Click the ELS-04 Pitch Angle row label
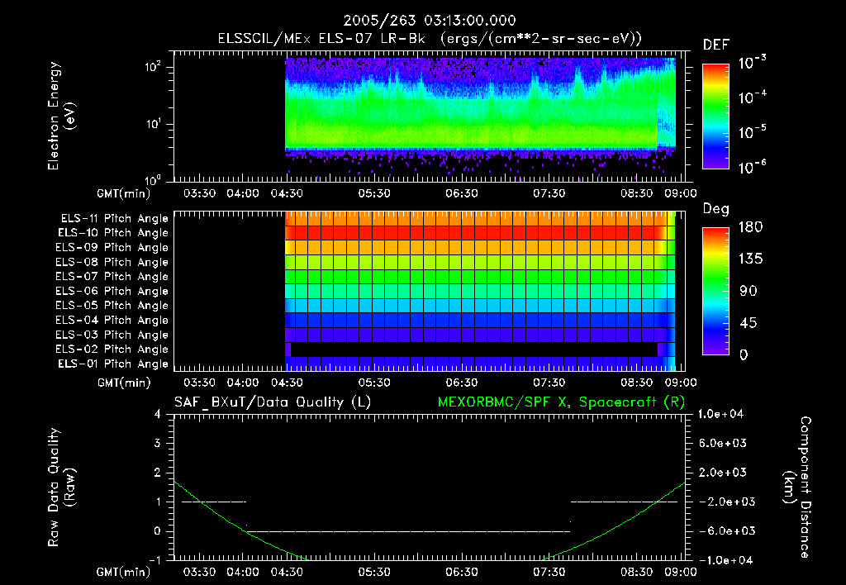This screenshot has height=585, width=846. [112, 321]
